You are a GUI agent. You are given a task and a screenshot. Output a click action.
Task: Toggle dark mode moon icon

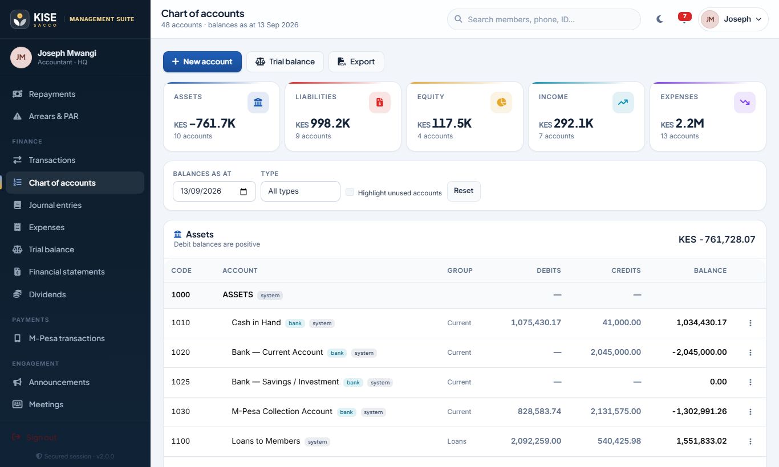tap(660, 19)
